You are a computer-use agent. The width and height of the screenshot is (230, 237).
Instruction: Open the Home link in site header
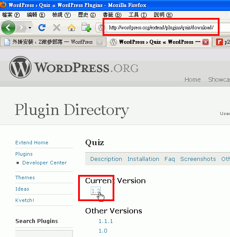[192, 80]
